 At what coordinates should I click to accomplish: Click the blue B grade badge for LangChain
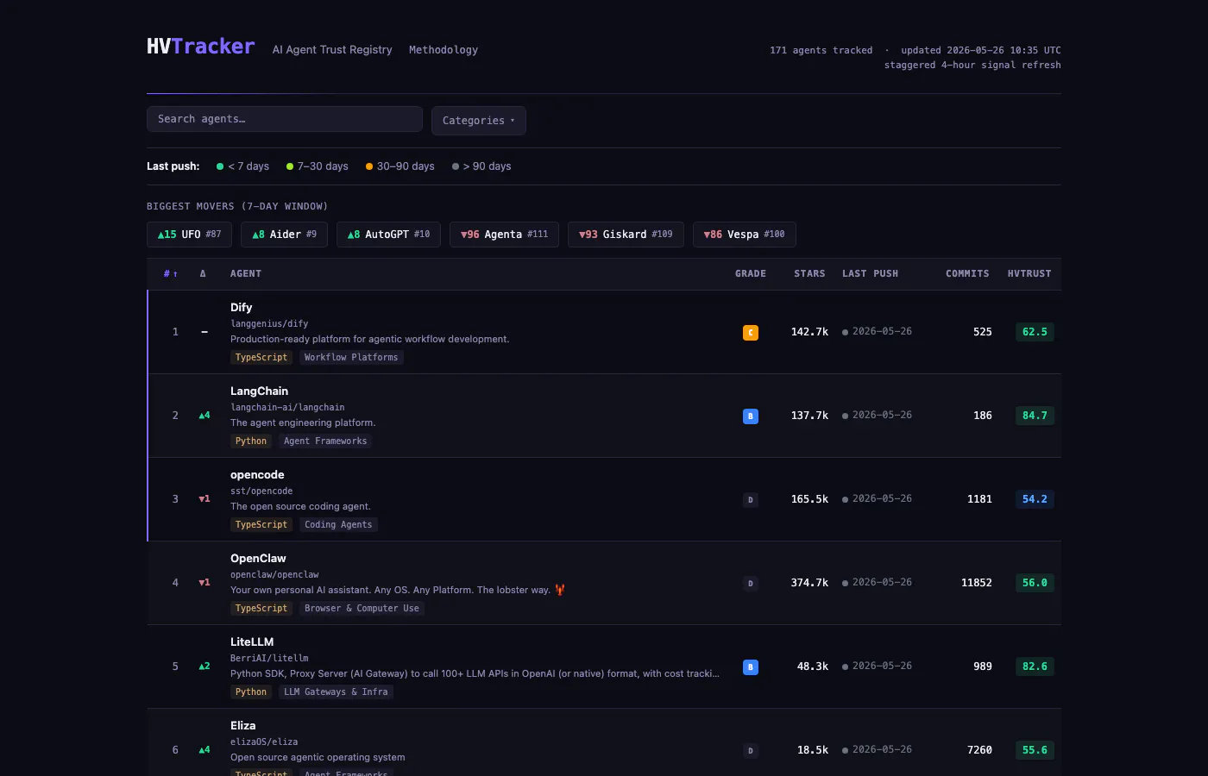coord(751,416)
